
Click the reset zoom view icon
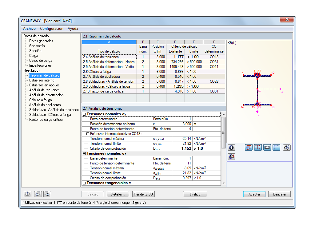(x=287, y=148)
